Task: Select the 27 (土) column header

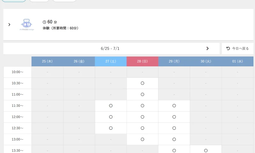Action: (111, 61)
